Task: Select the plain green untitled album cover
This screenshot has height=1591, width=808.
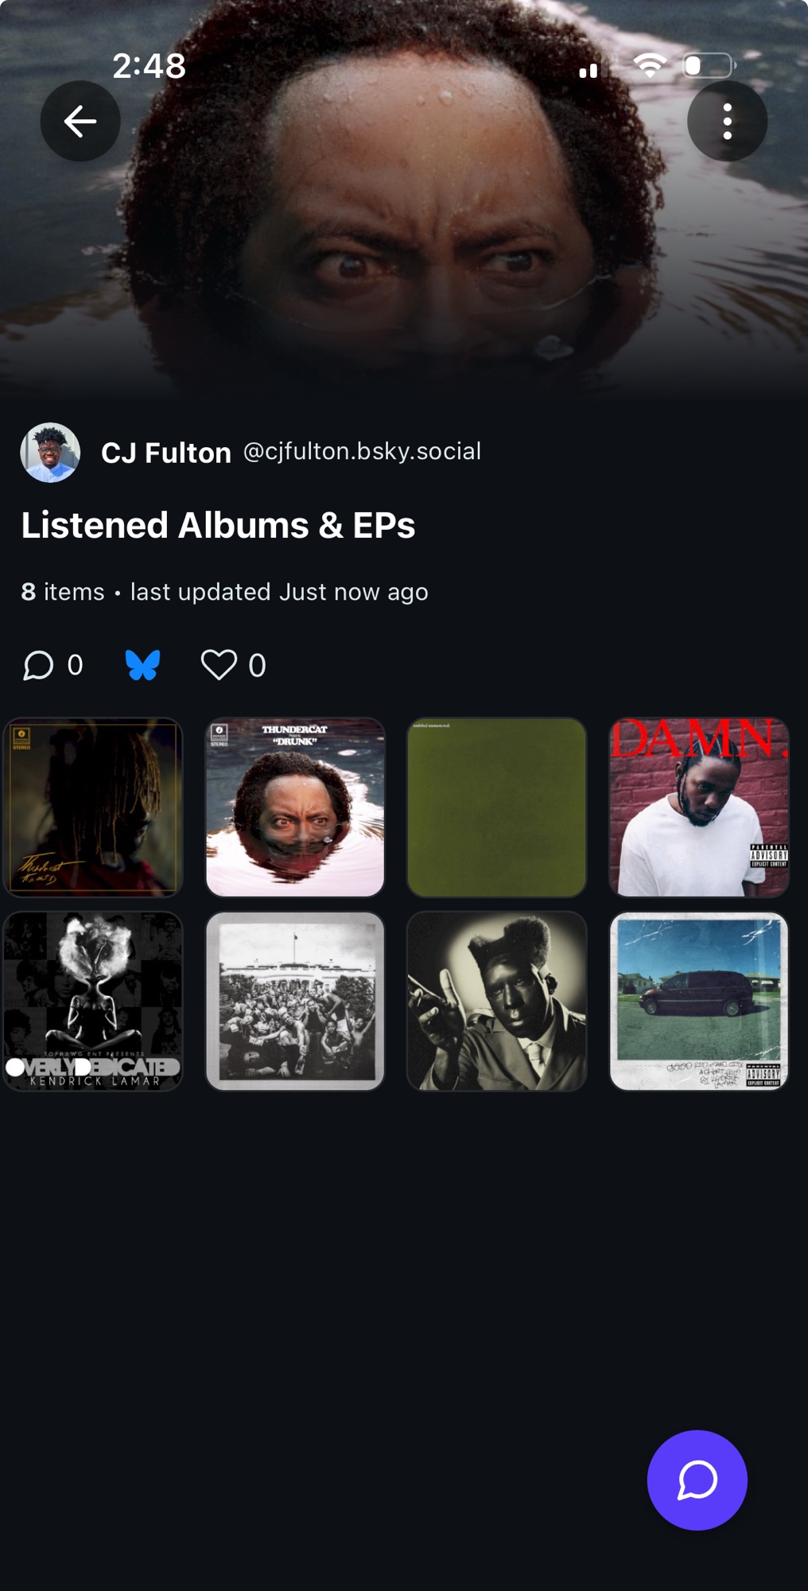Action: tap(497, 807)
